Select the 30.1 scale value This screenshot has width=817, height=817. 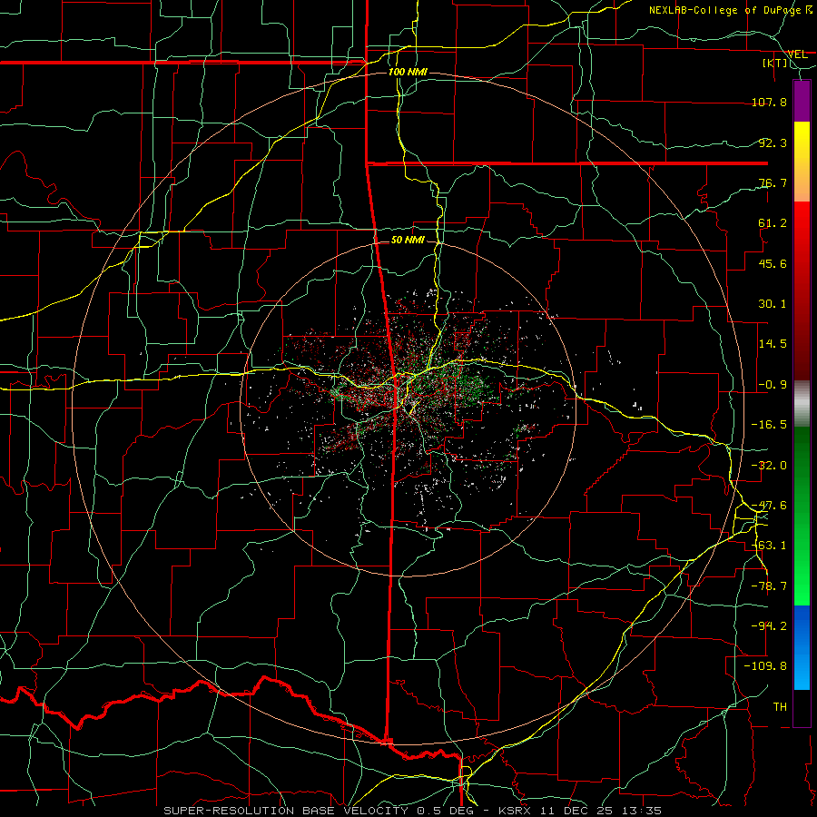pos(773,304)
